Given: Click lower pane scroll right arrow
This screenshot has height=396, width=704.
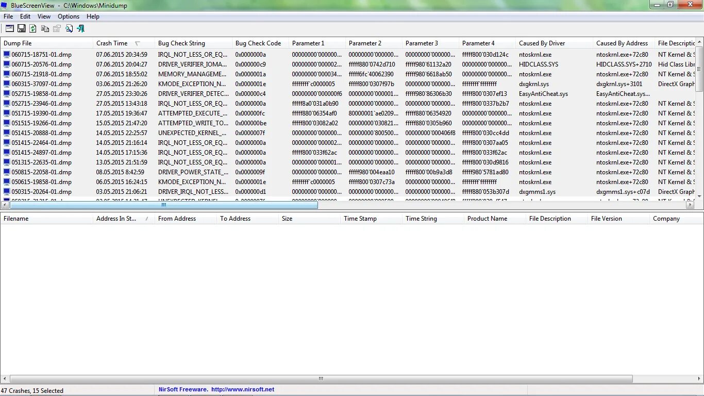Looking at the screenshot, I should tap(699, 378).
